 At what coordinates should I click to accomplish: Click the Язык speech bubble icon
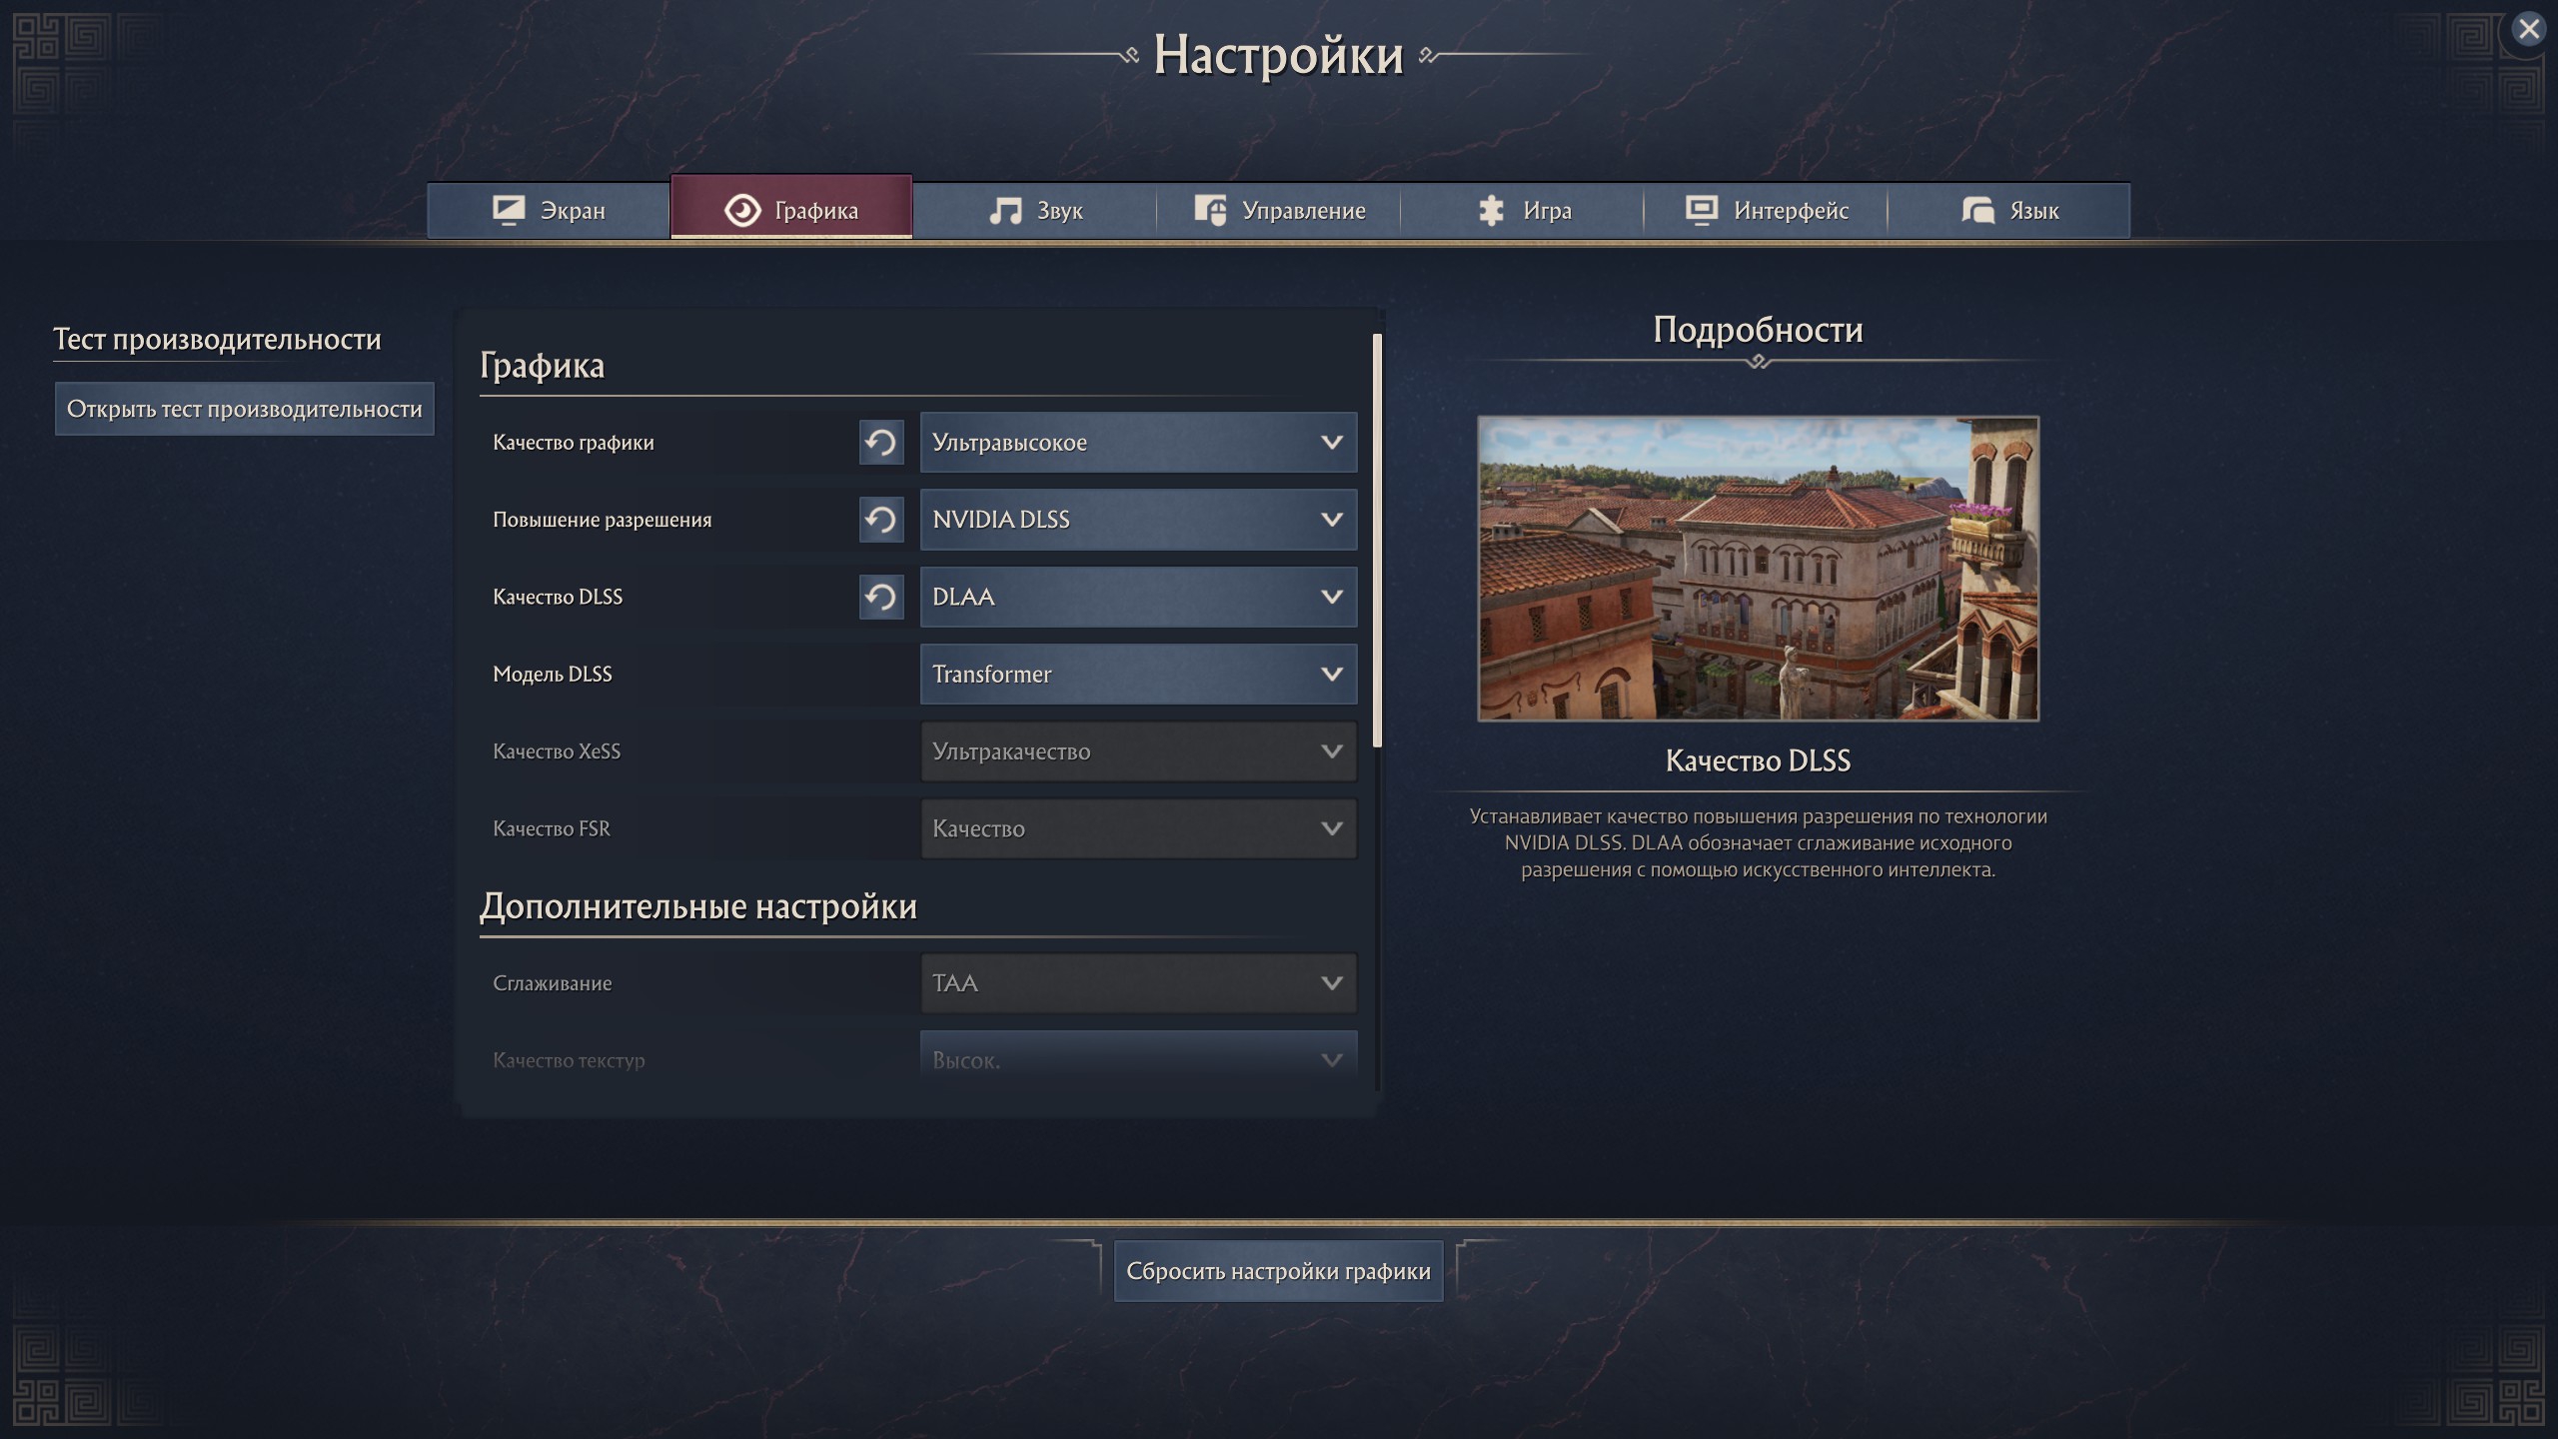(1977, 211)
